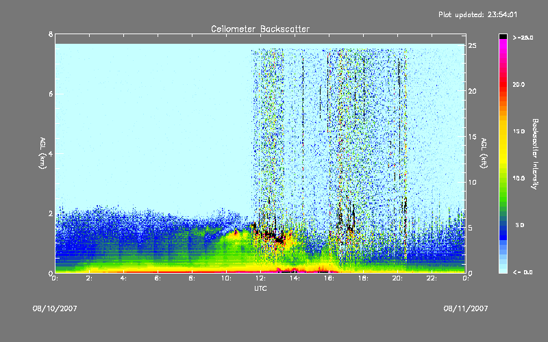Click the '10.0' colorbar tick label

519,179
